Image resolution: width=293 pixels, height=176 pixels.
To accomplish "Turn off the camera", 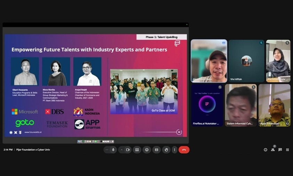I will (x=128, y=150).
